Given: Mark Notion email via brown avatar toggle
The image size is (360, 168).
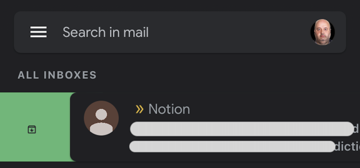Looking at the screenshot, I should click(101, 118).
